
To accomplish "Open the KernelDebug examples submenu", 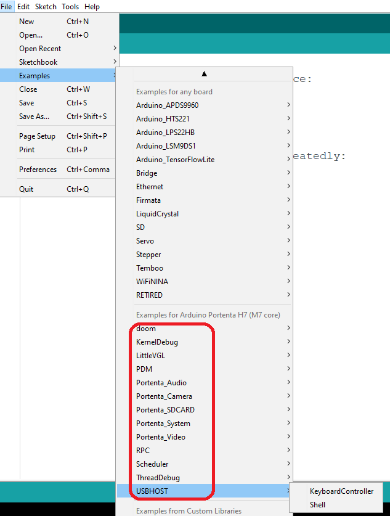I will pyautogui.click(x=205, y=342).
